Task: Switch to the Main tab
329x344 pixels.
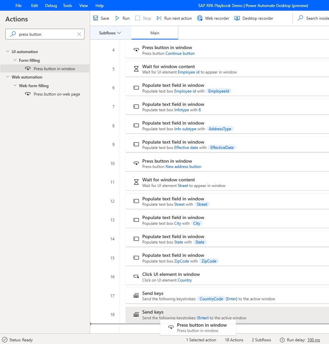Action: (155, 33)
